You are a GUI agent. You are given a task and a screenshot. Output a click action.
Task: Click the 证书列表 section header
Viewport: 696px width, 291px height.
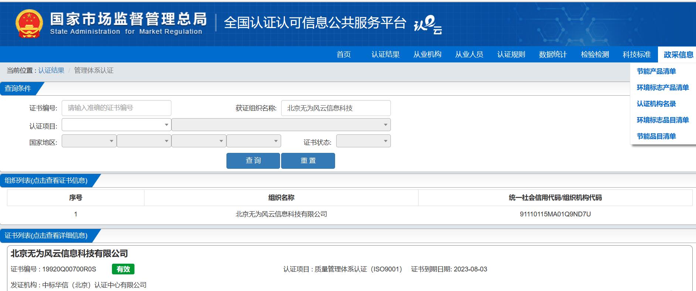coord(46,236)
